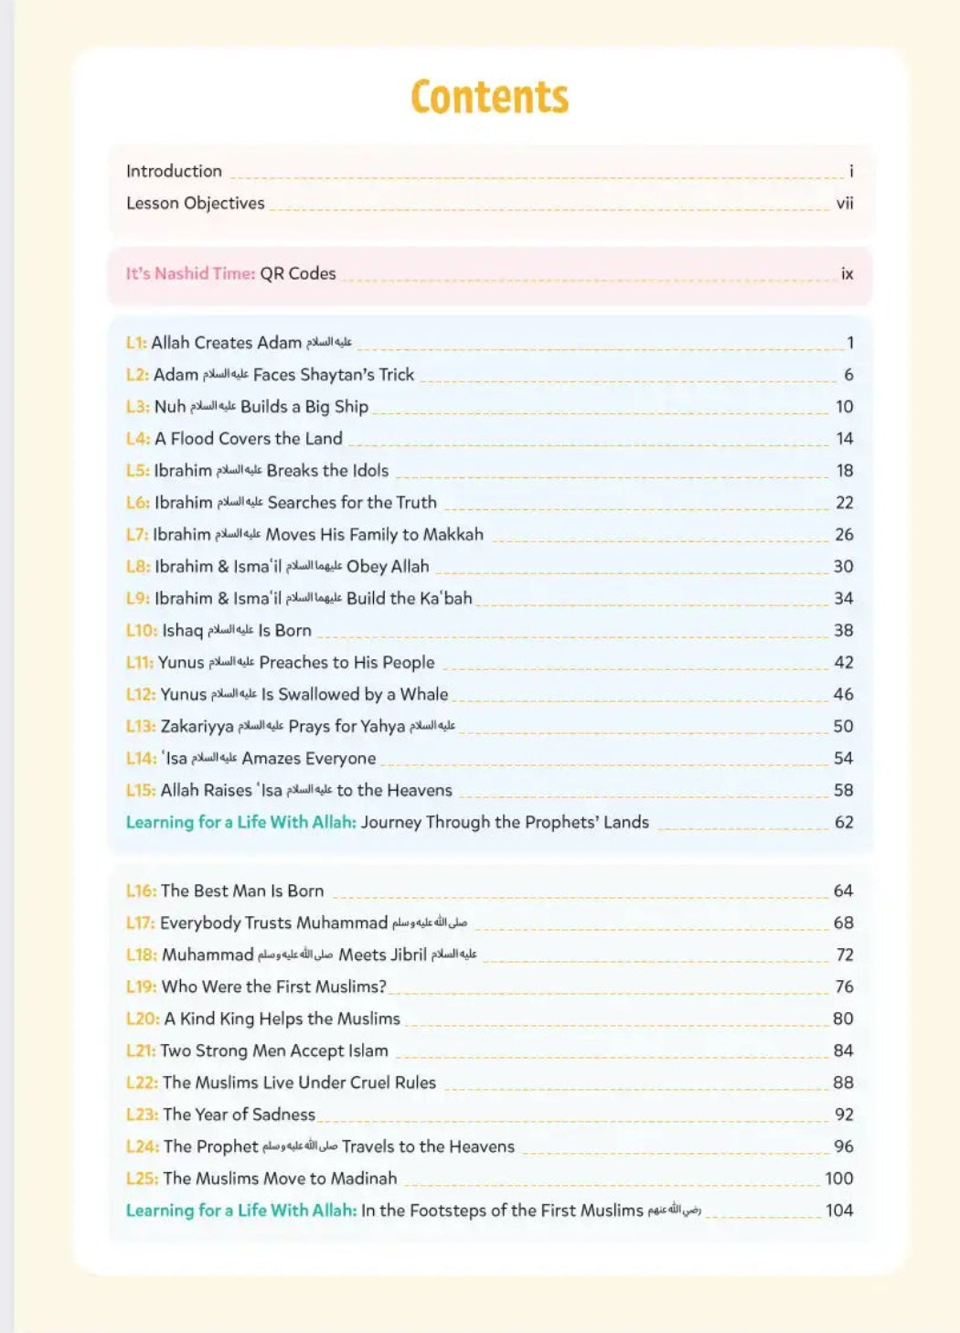This screenshot has width=960, height=1333.
Task: Open Lesson 10: Ishaq Is Born
Action: pyautogui.click(x=219, y=631)
